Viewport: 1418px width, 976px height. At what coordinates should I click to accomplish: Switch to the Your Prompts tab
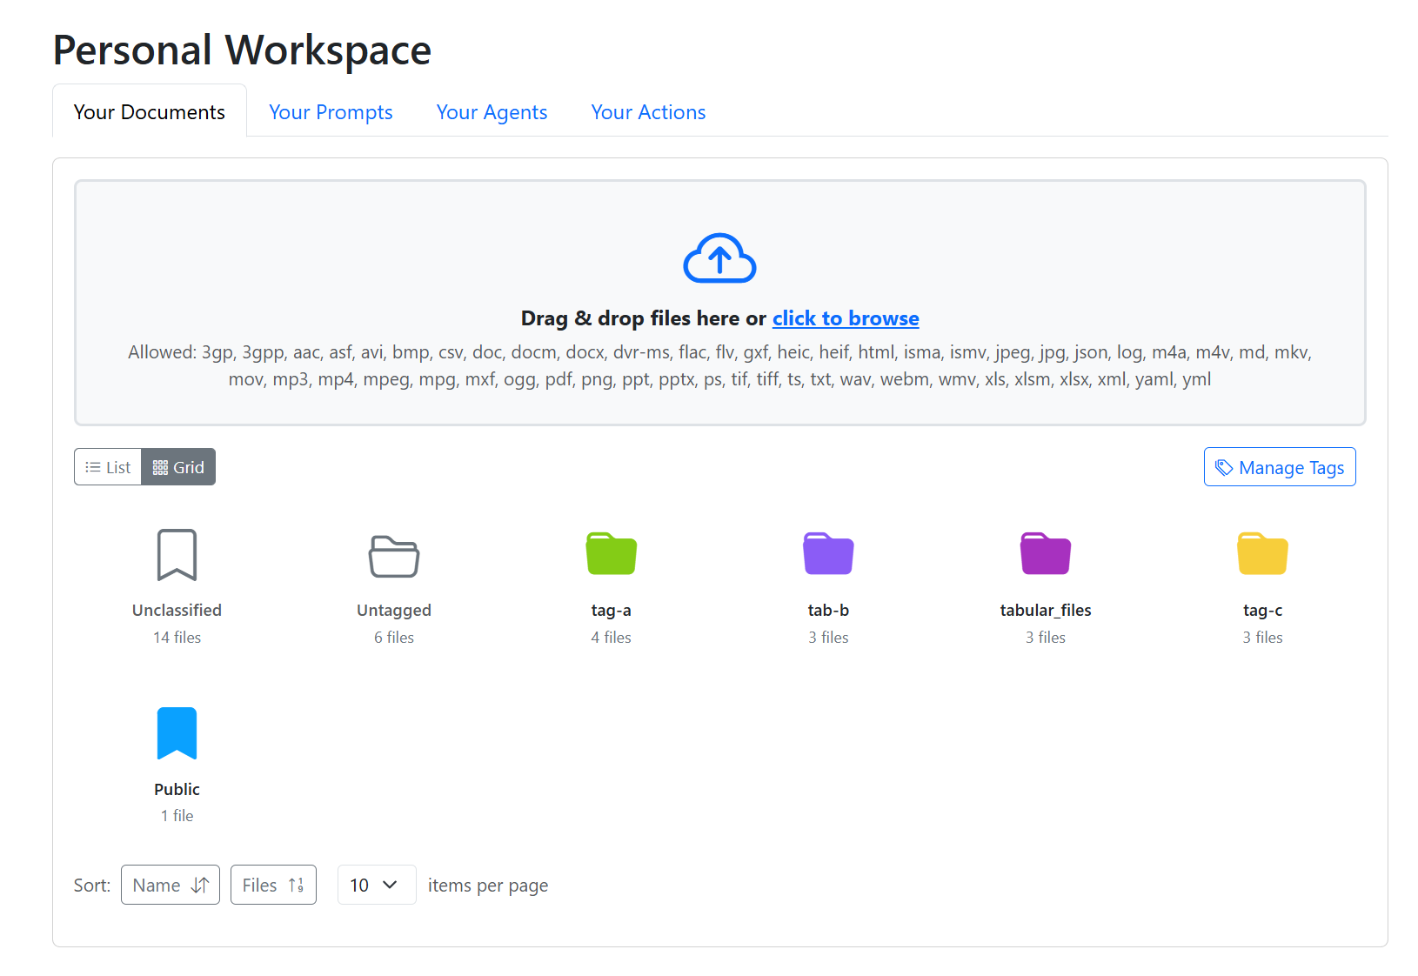point(331,112)
